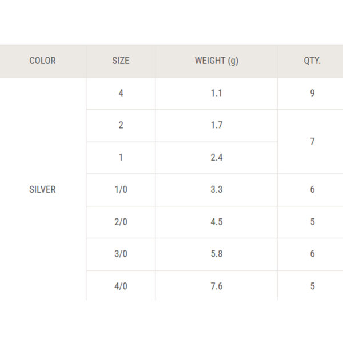
Task: Click the merged quantity 7 cell
Action: 310,142
